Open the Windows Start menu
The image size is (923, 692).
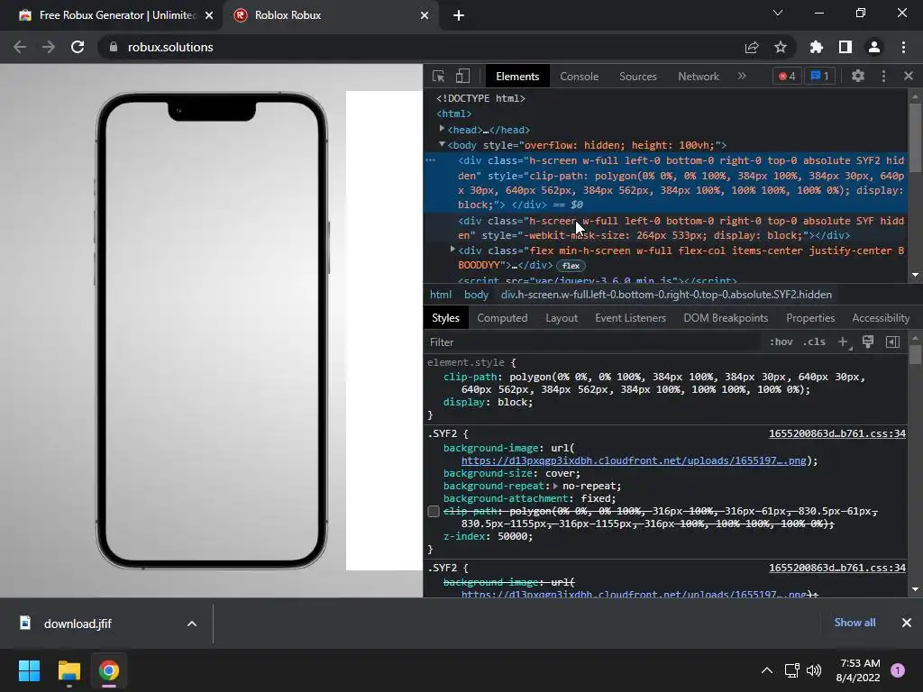coord(29,670)
